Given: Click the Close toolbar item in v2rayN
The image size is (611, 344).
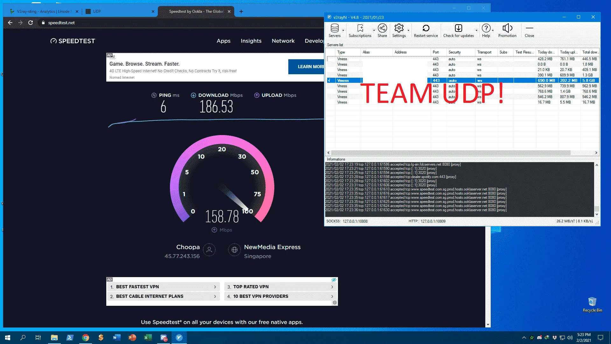Looking at the screenshot, I should pyautogui.click(x=529, y=31).
